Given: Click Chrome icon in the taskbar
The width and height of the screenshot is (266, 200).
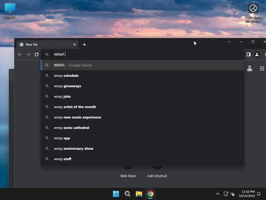Looking at the screenshot, I should point(150,194).
